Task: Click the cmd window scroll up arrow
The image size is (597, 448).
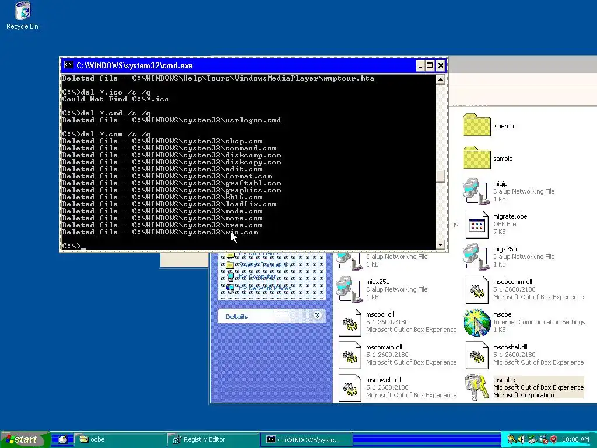Action: [441, 79]
